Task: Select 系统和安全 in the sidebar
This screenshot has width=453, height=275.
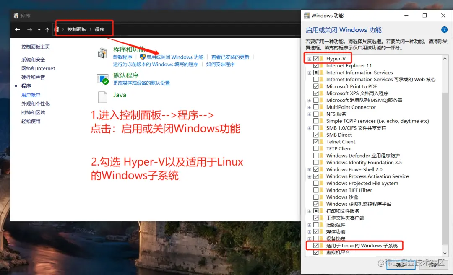Action: pyautogui.click(x=33, y=60)
